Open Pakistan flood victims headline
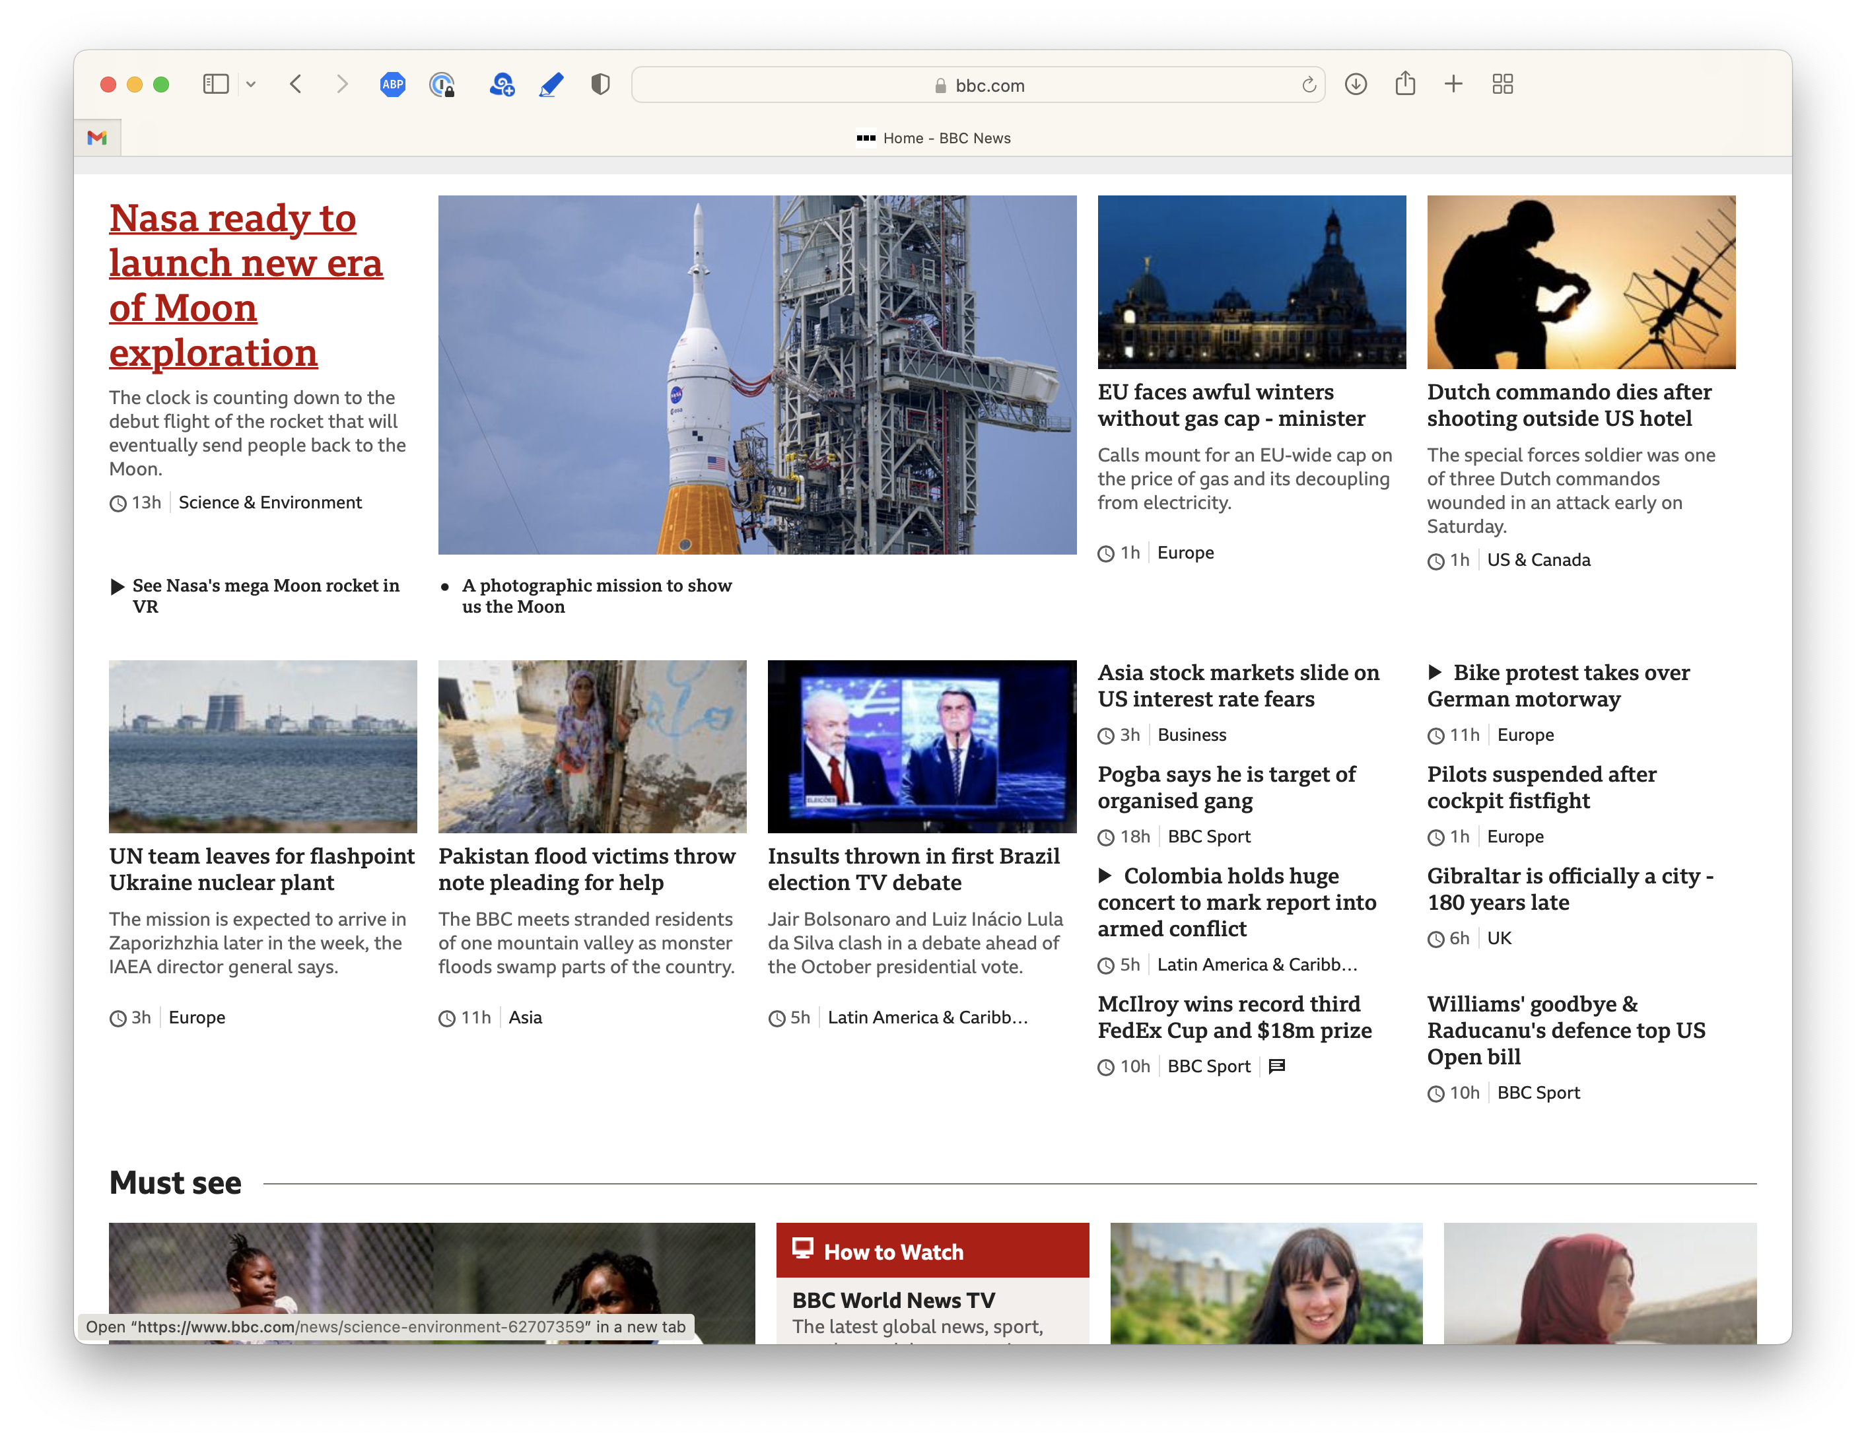This screenshot has height=1442, width=1866. pos(587,870)
